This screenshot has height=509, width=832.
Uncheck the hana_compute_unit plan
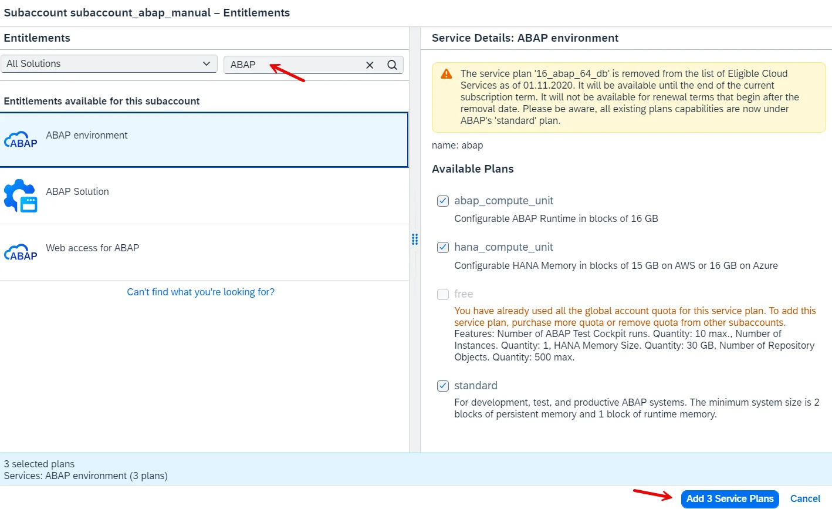coord(443,247)
